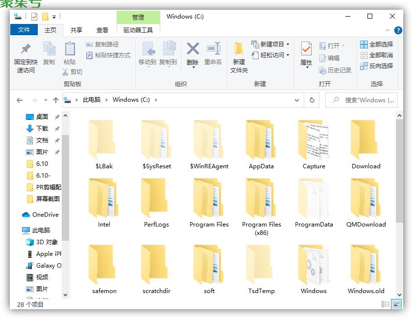Switch to the Share tab
Image resolution: width=413 pixels, height=319 pixels.
[x=76, y=30]
